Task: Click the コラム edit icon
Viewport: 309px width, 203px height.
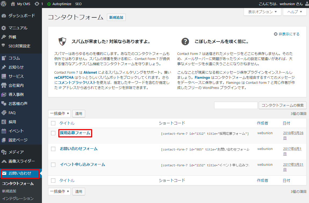Action: point(4,58)
